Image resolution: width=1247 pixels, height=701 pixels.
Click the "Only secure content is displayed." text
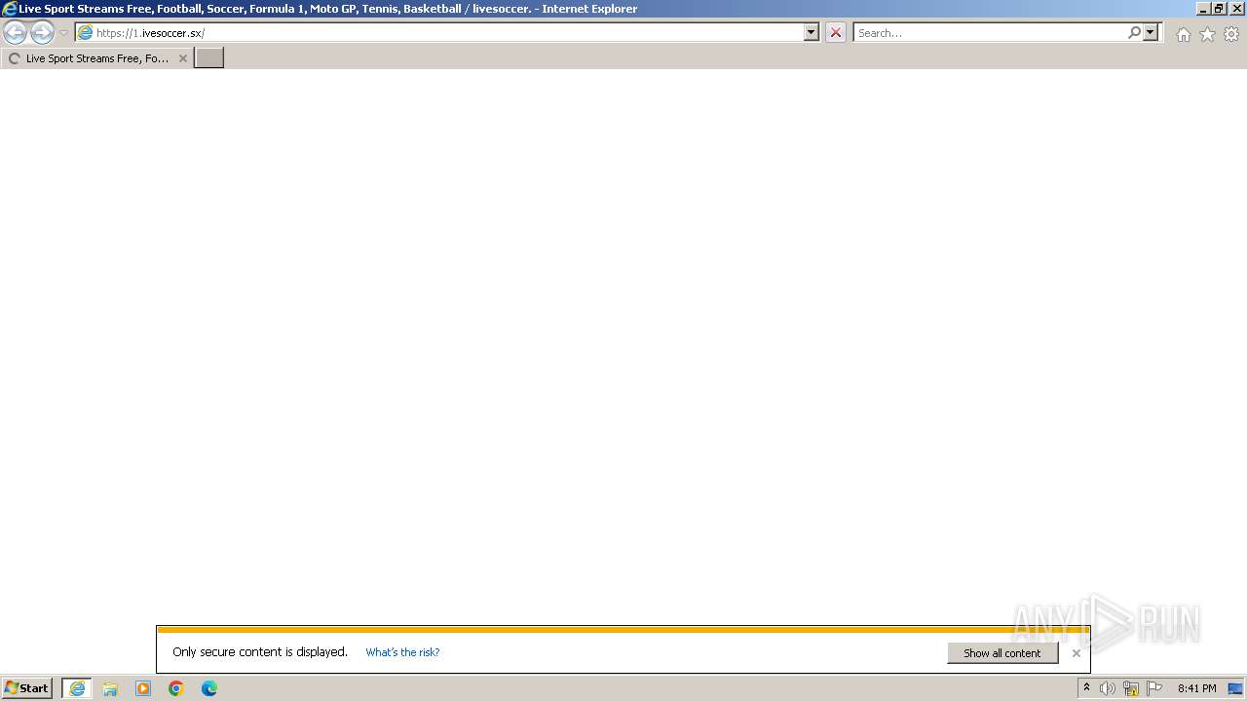pos(260,652)
